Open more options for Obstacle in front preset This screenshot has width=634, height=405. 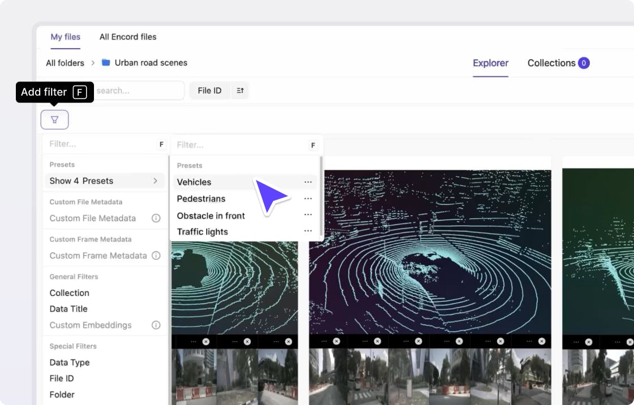[308, 215]
